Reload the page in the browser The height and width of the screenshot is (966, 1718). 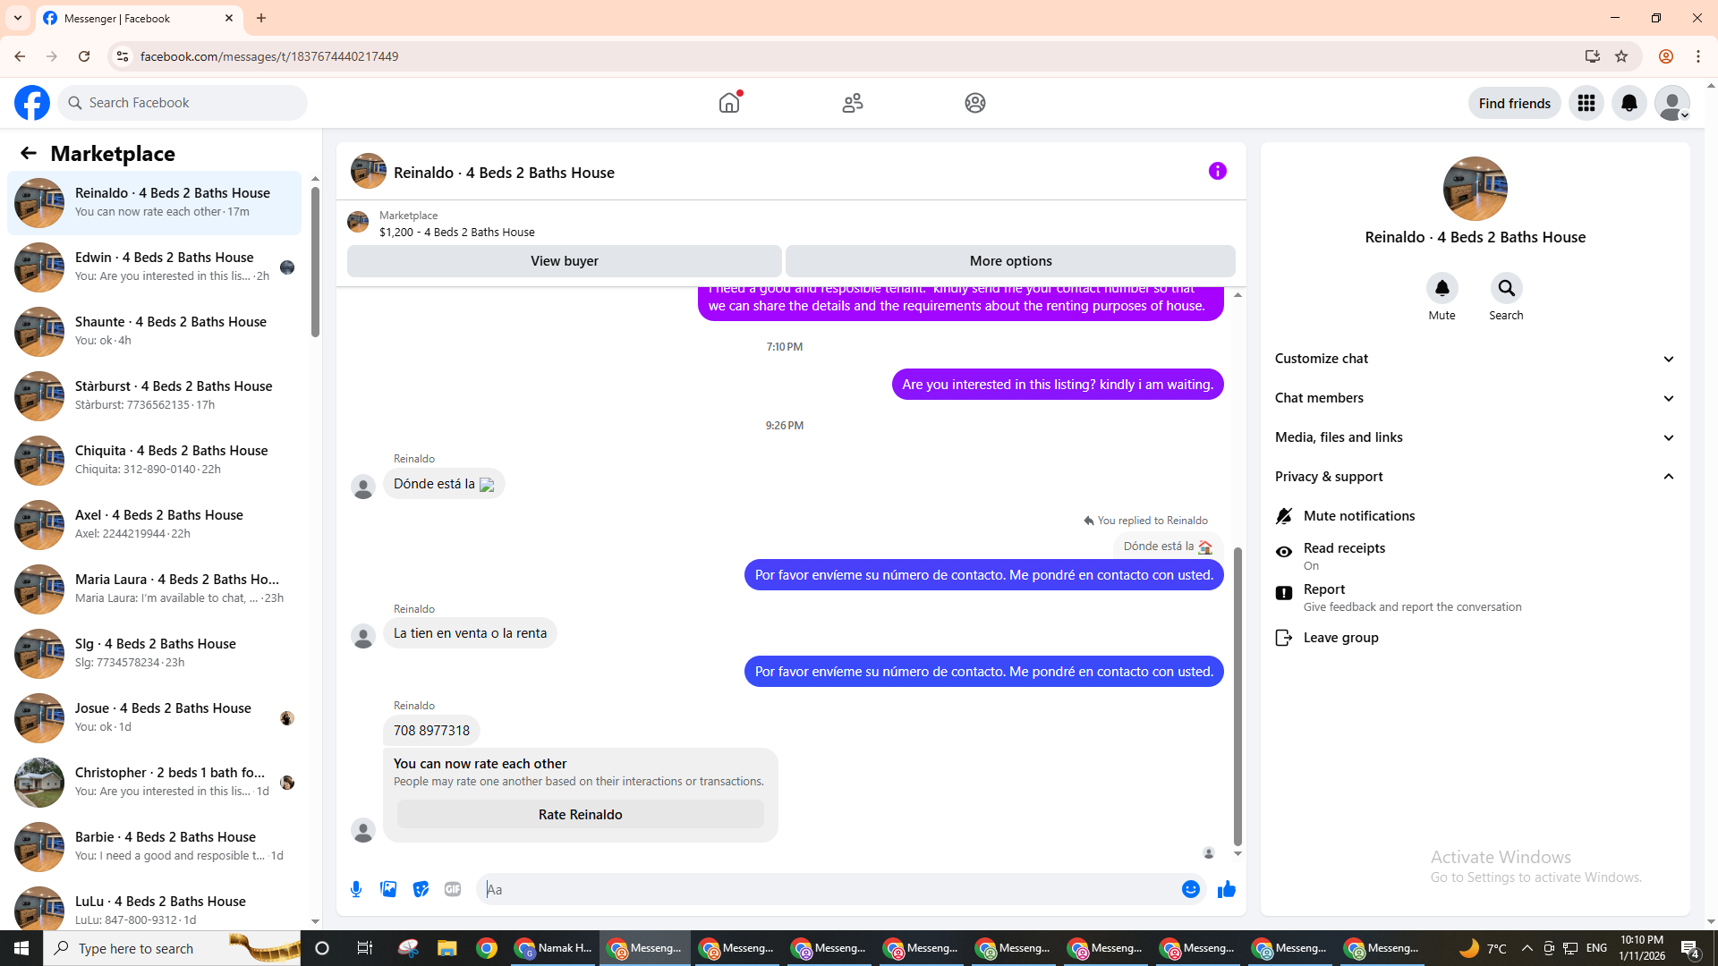[x=84, y=56]
